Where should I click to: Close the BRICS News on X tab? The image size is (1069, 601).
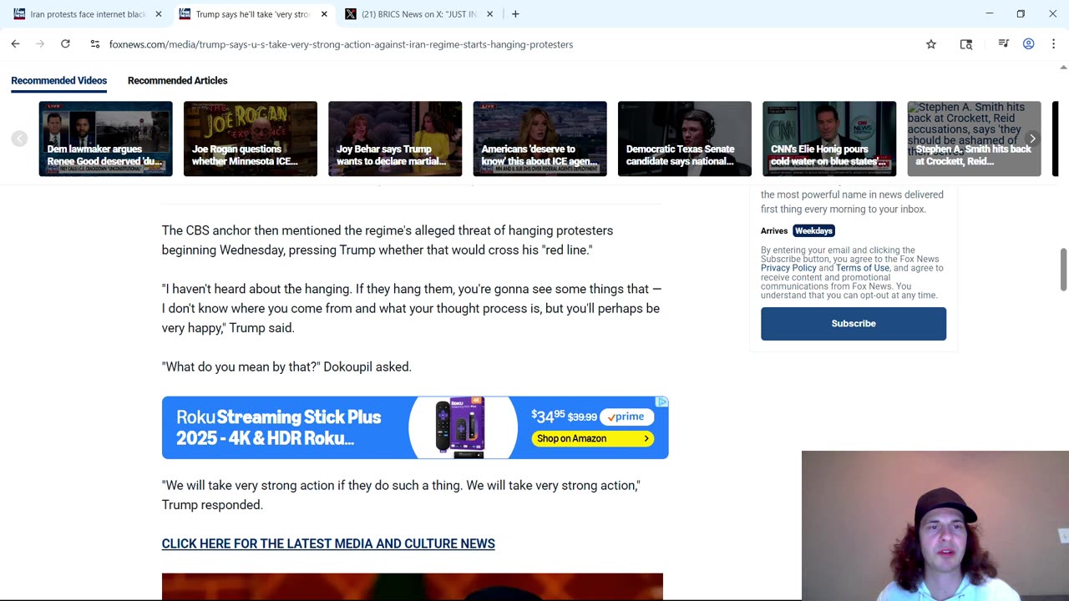(489, 14)
